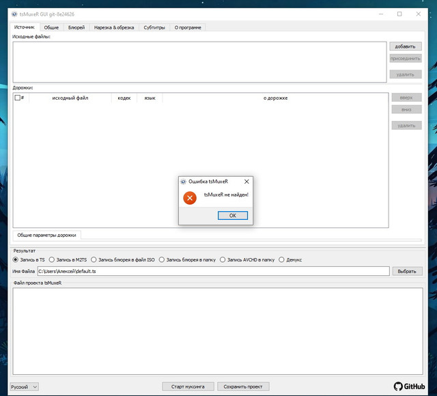The width and height of the screenshot is (437, 396).
Task: Open the GitHub logo link
Action: coord(410,386)
